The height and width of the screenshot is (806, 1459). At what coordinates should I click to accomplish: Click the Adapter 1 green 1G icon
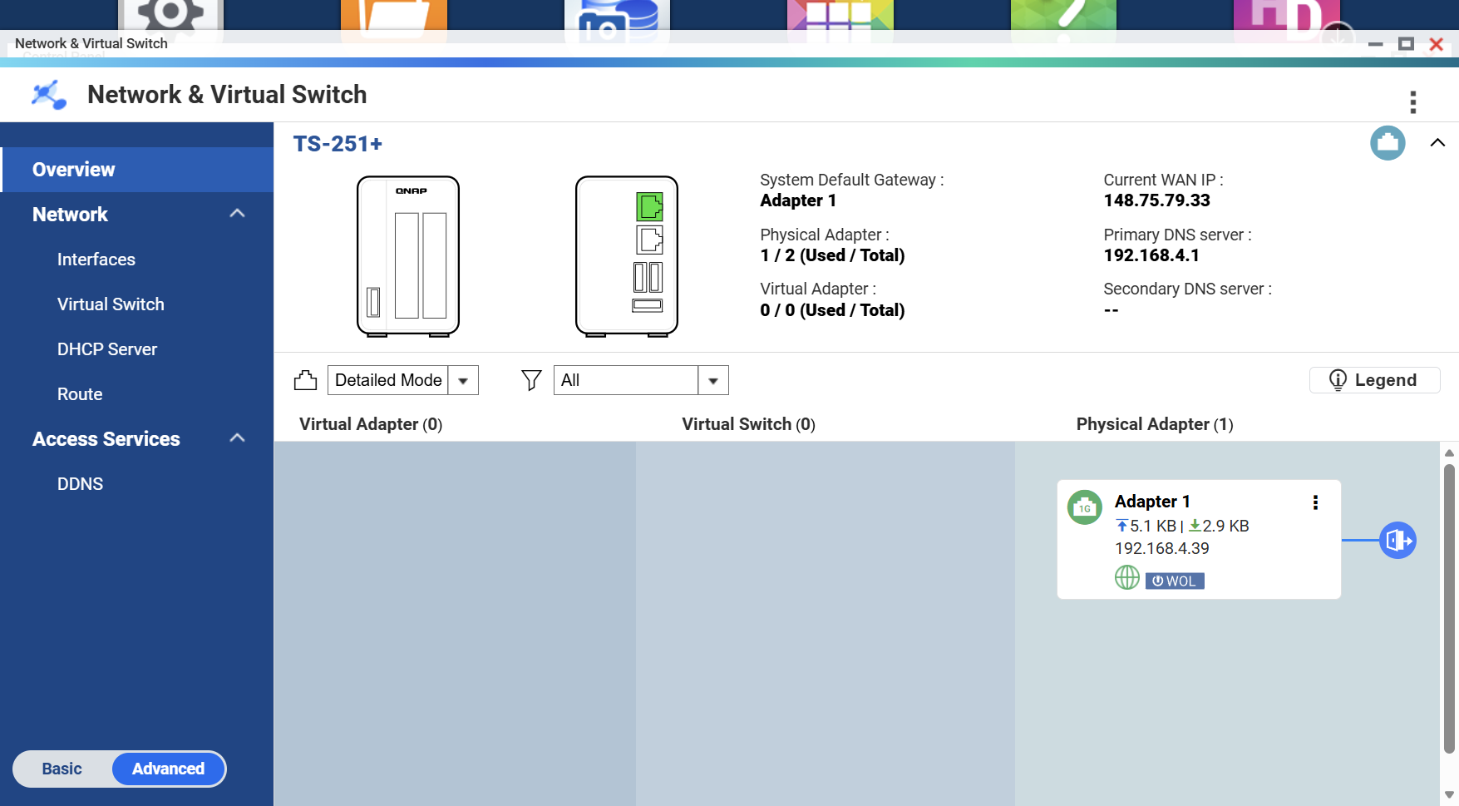click(1085, 507)
